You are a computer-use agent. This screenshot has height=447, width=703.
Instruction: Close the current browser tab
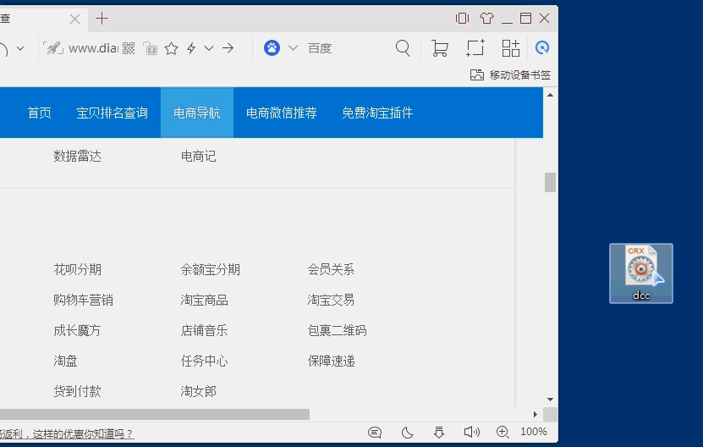pyautogui.click(x=75, y=19)
